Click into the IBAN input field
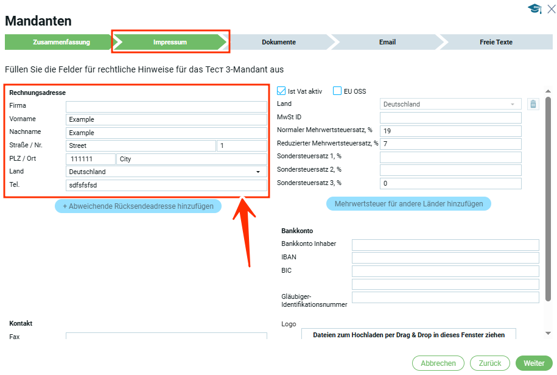 coord(445,258)
